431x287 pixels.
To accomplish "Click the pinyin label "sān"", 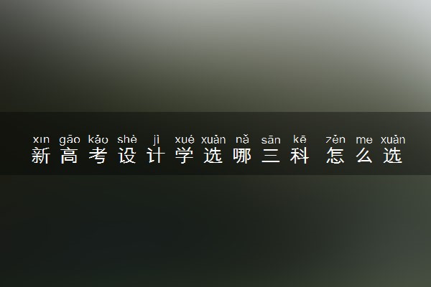I will coord(271,140).
